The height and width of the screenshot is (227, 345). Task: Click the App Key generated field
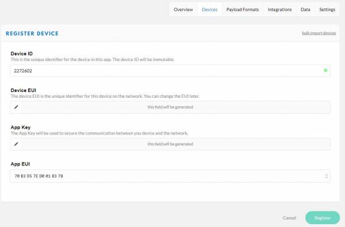coord(176,144)
